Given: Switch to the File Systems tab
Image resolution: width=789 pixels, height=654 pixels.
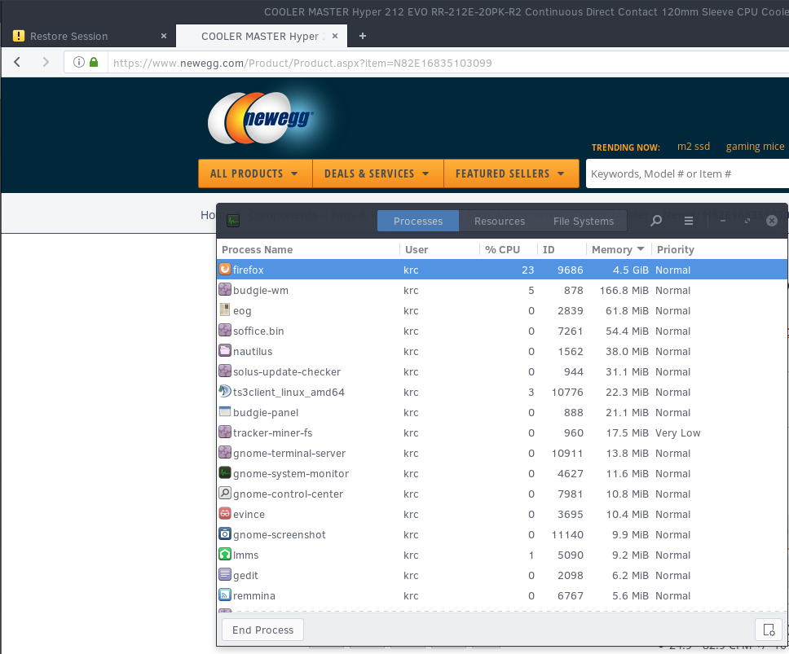Looking at the screenshot, I should (584, 222).
